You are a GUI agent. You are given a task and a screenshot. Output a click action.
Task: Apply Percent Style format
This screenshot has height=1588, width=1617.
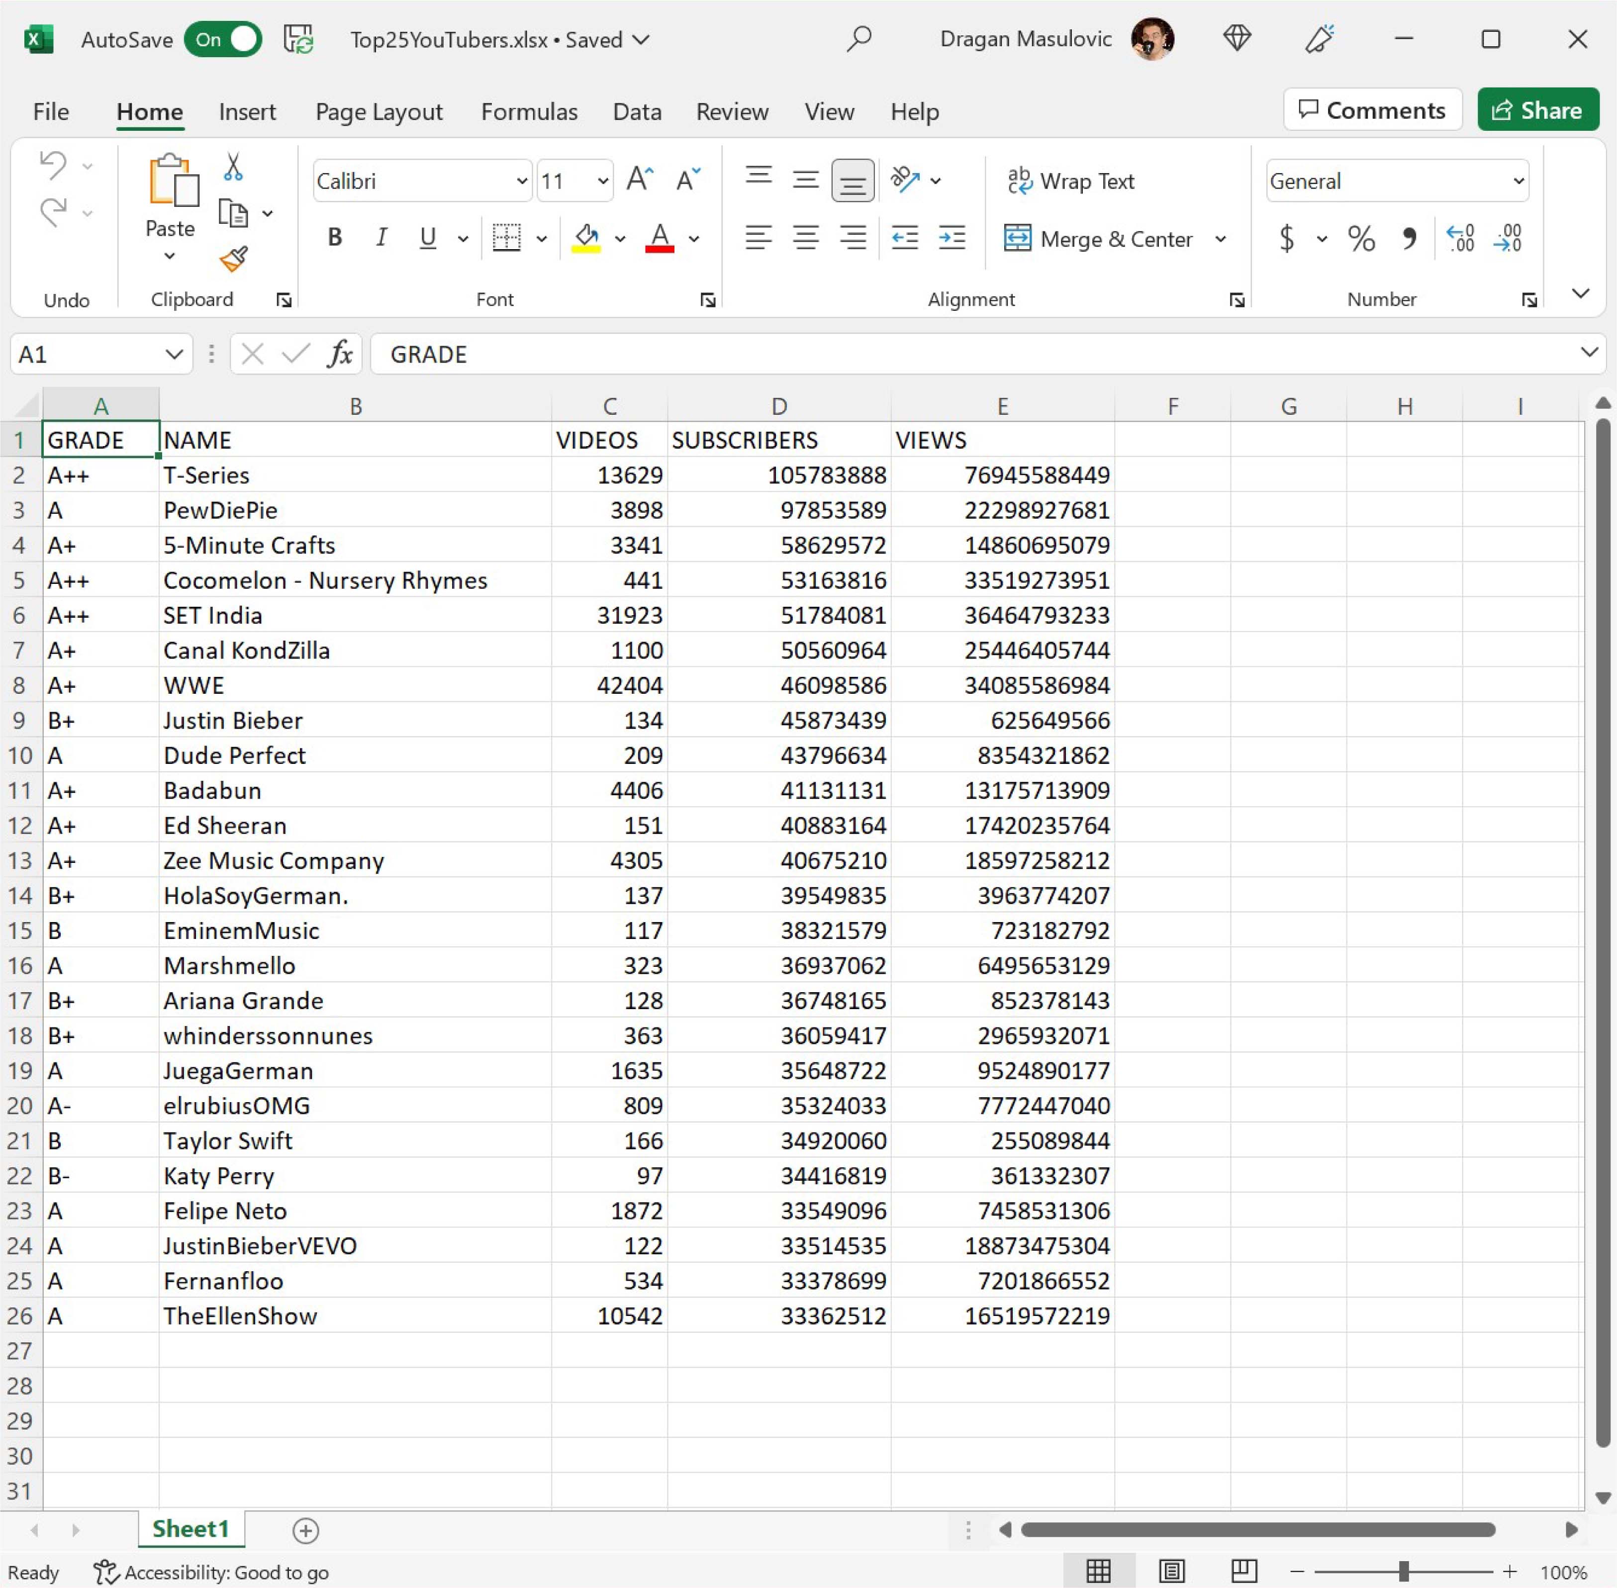click(x=1361, y=239)
